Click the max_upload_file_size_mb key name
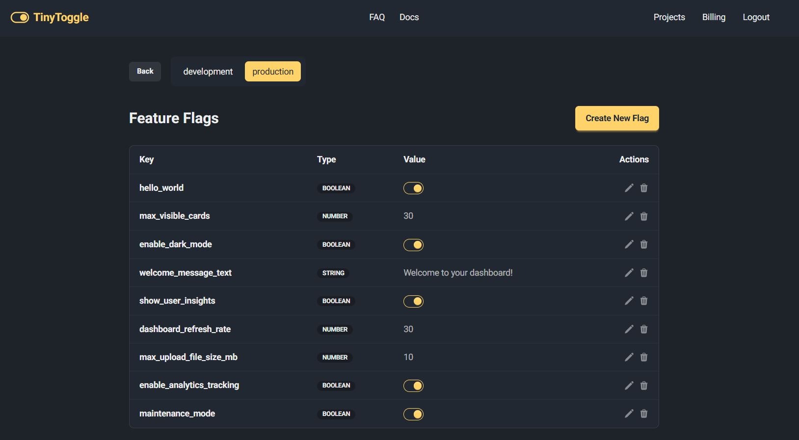The image size is (799, 440). (188, 357)
